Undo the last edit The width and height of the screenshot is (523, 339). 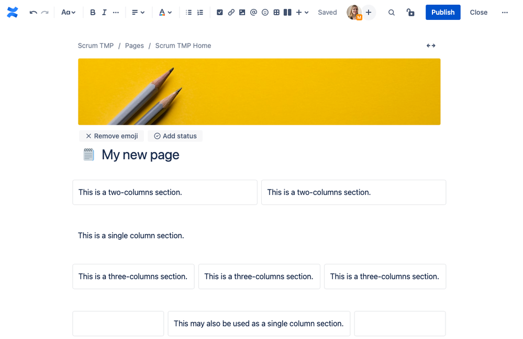(32, 12)
